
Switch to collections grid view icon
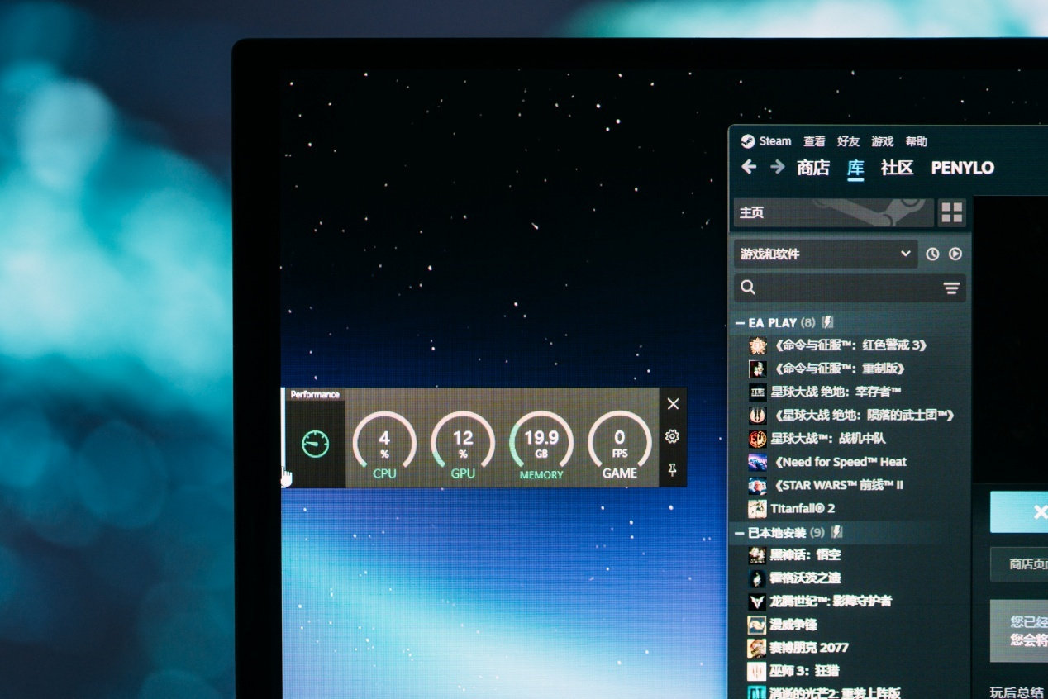952,212
